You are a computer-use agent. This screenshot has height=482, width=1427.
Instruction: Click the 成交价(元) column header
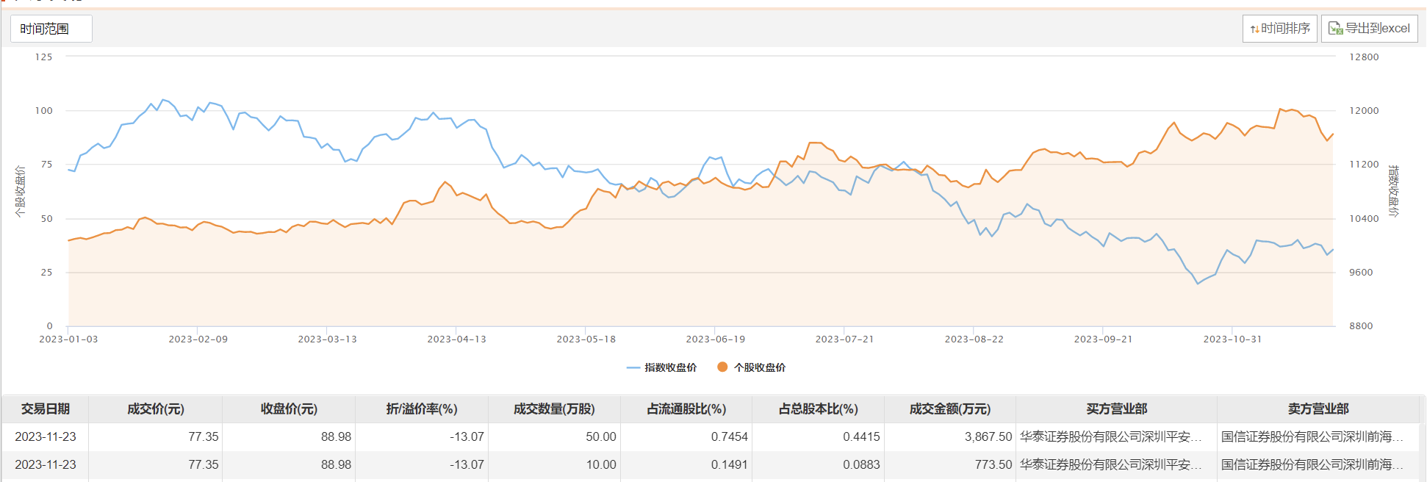(156, 409)
